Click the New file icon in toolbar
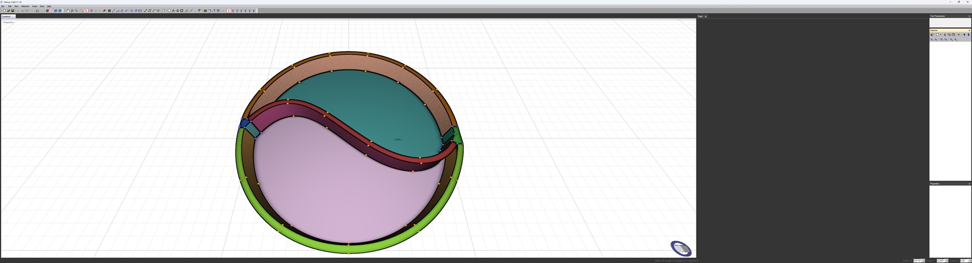 click(x=4, y=10)
